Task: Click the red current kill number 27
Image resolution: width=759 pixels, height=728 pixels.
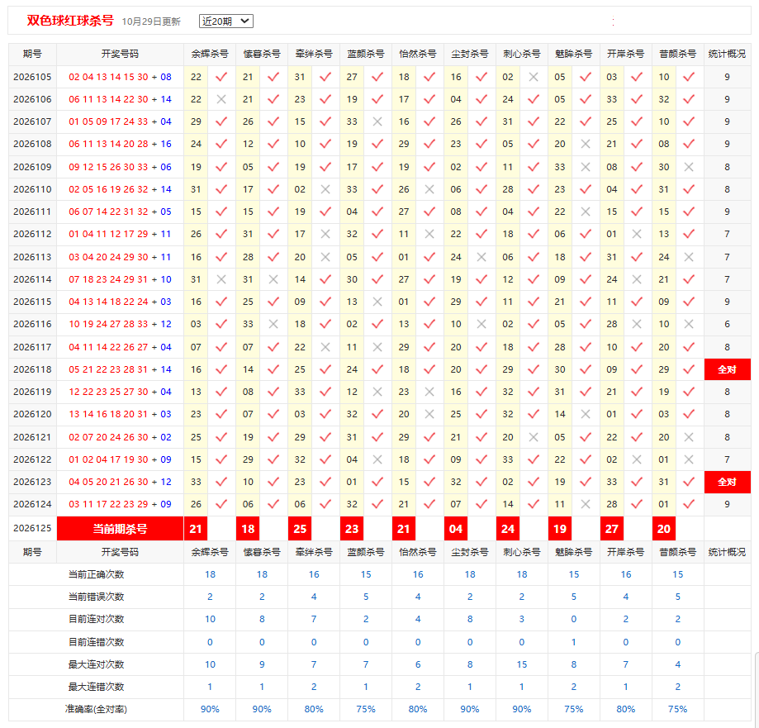Action: point(612,529)
